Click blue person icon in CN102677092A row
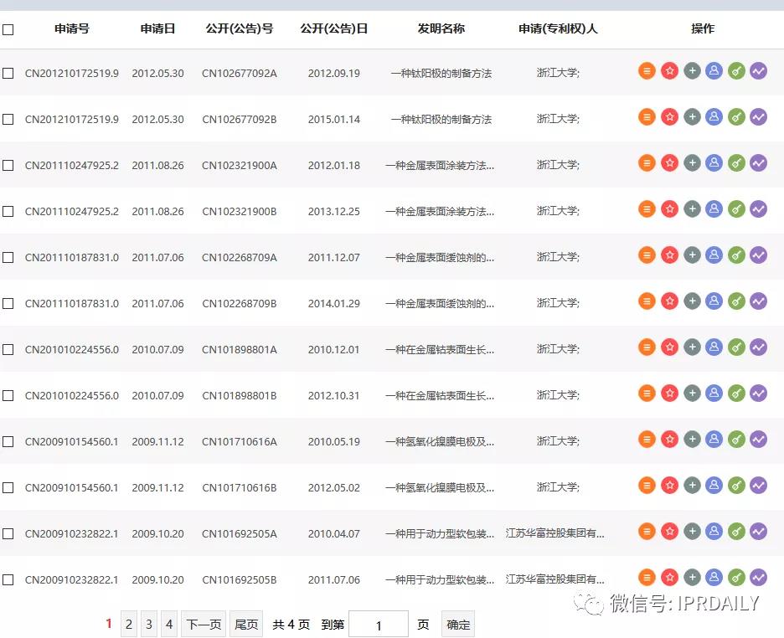 714,71
